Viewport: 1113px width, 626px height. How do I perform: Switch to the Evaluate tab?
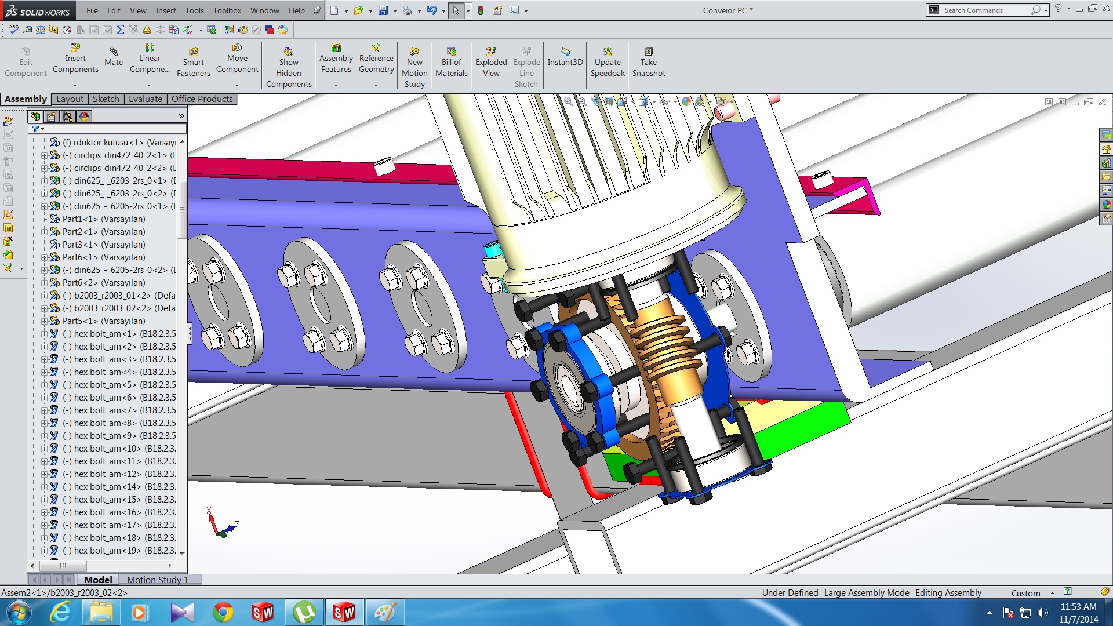tap(145, 99)
